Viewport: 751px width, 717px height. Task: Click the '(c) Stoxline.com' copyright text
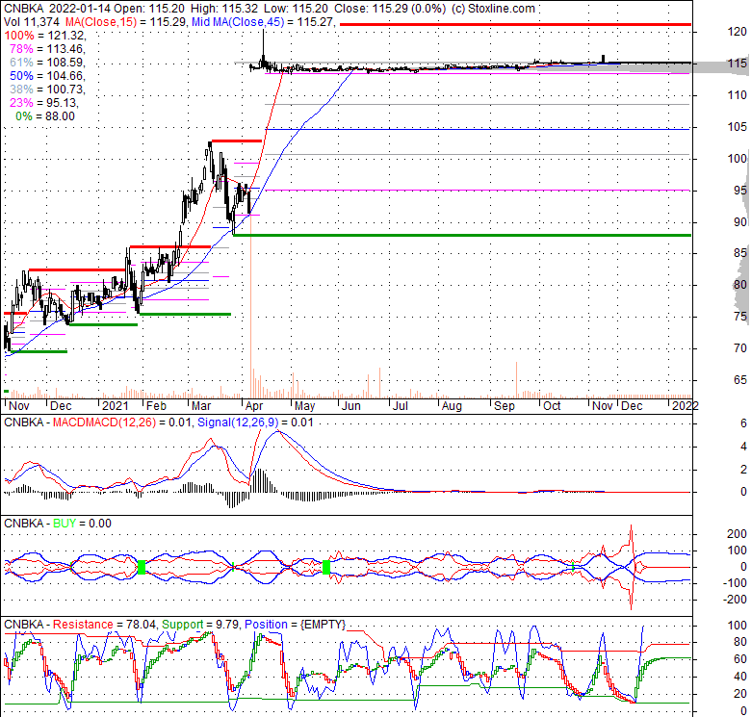pyautogui.click(x=492, y=8)
